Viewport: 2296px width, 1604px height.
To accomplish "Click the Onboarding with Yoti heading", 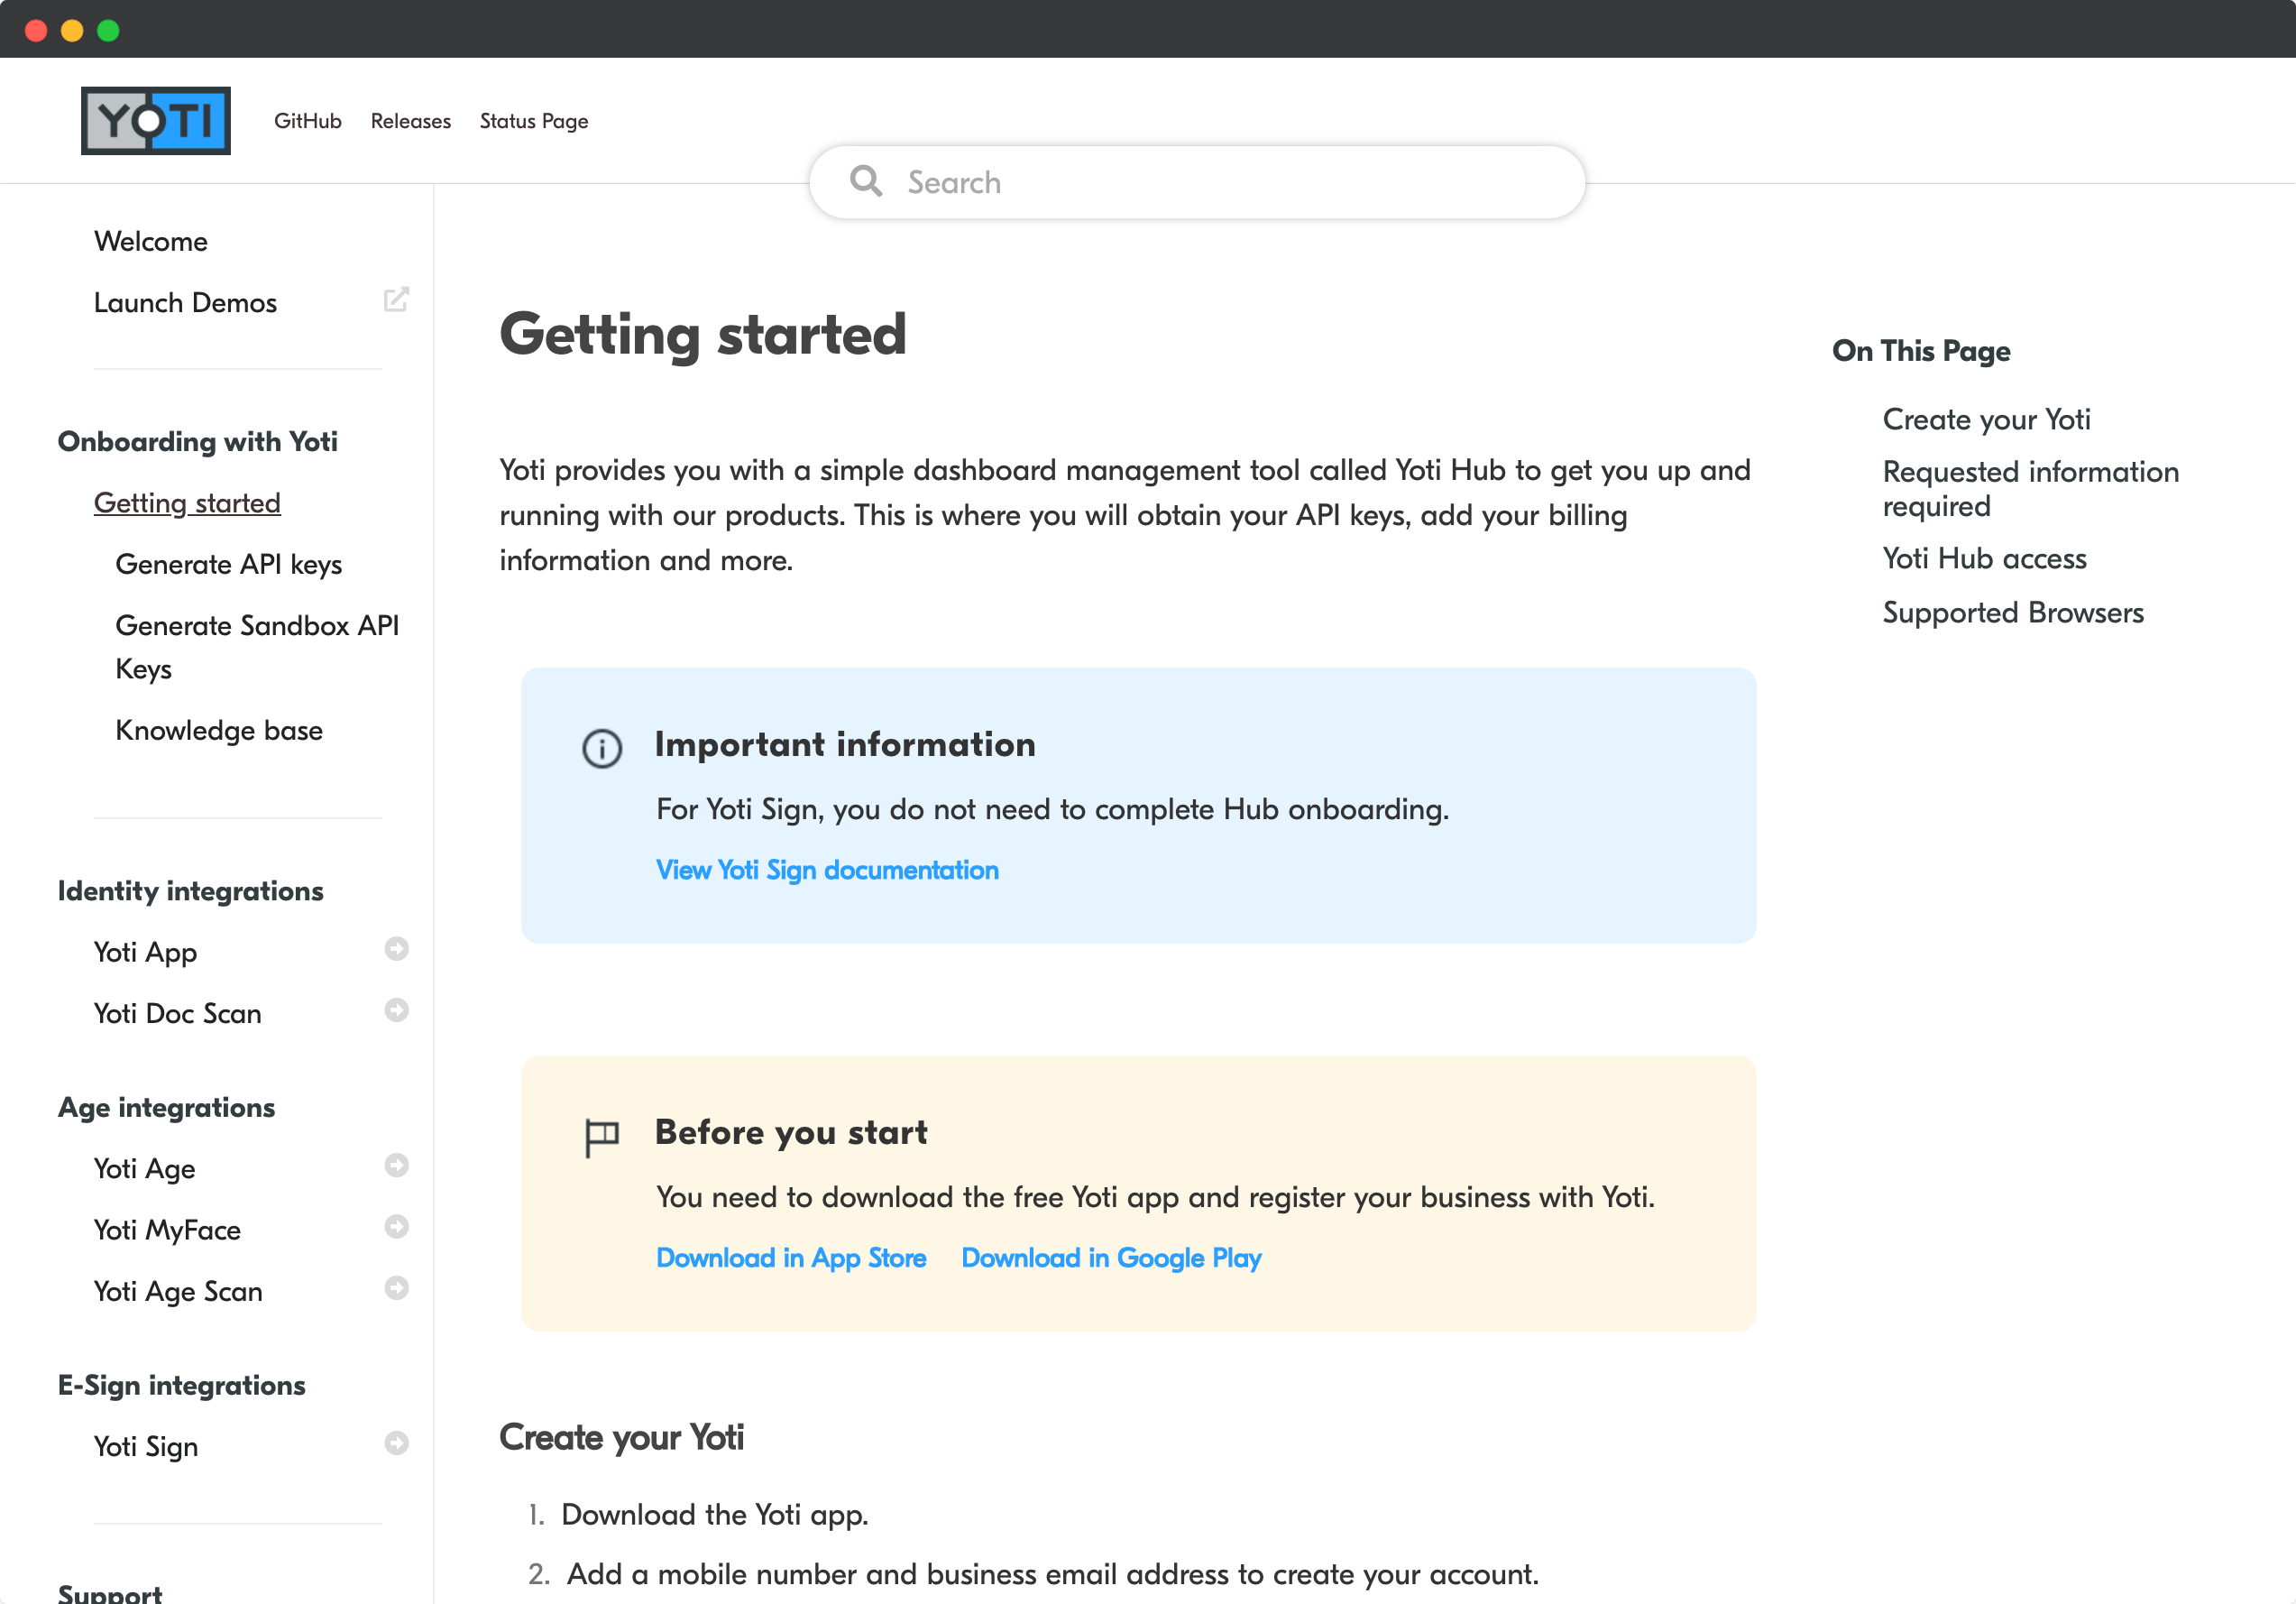I will (198, 441).
